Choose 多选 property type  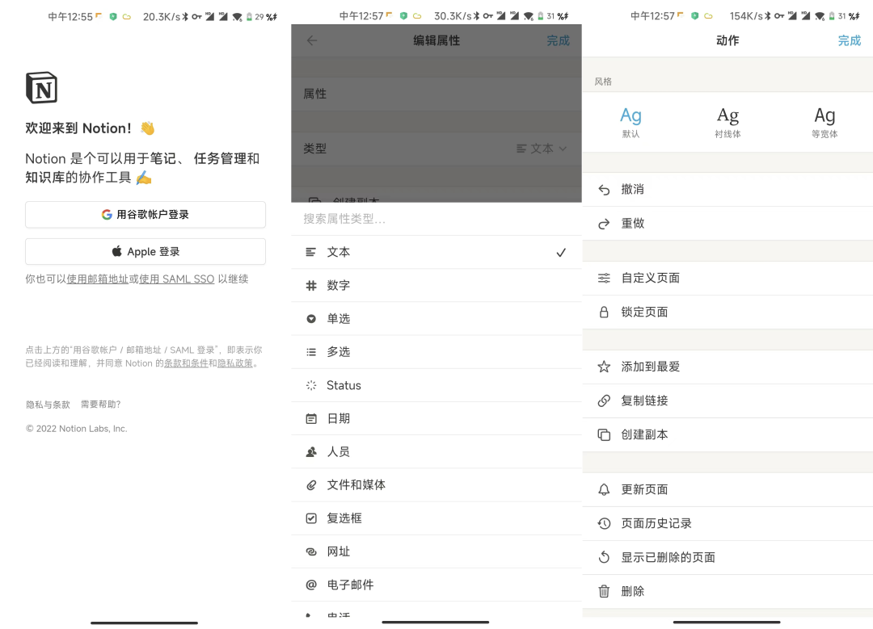click(436, 352)
